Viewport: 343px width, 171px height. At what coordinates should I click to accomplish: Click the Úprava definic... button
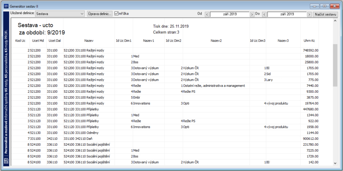[100, 14]
